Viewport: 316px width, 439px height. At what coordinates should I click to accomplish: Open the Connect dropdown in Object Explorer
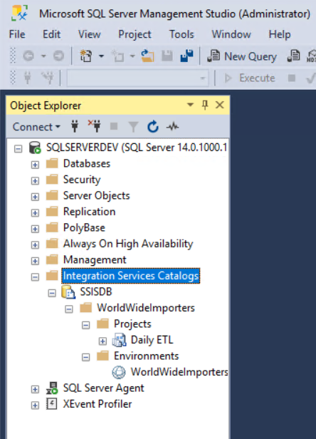(x=36, y=127)
